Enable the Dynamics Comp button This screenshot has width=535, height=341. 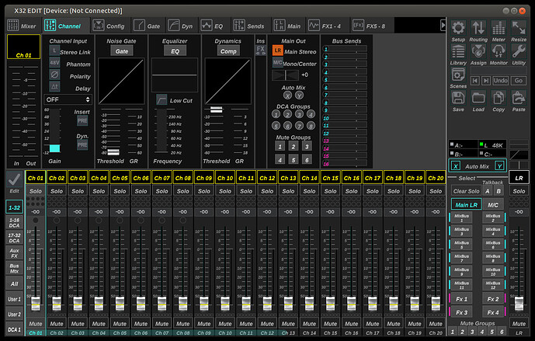pos(228,51)
